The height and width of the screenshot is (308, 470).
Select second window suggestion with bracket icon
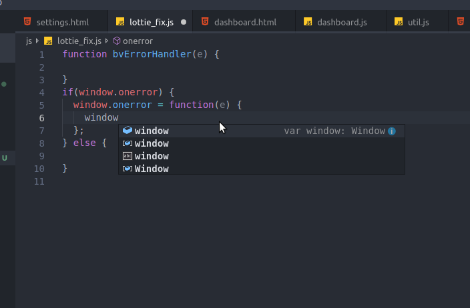coord(262,143)
